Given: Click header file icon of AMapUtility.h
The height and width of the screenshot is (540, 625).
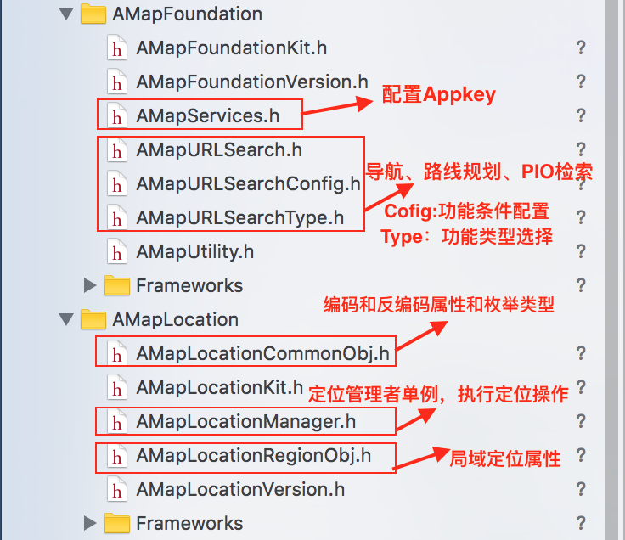Looking at the screenshot, I should 117,251.
